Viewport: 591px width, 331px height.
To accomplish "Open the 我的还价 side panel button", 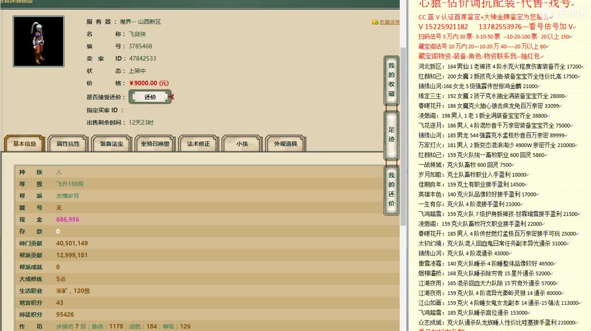I will 392,189.
